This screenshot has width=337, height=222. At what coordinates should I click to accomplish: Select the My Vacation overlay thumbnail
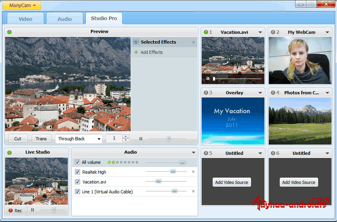233,121
